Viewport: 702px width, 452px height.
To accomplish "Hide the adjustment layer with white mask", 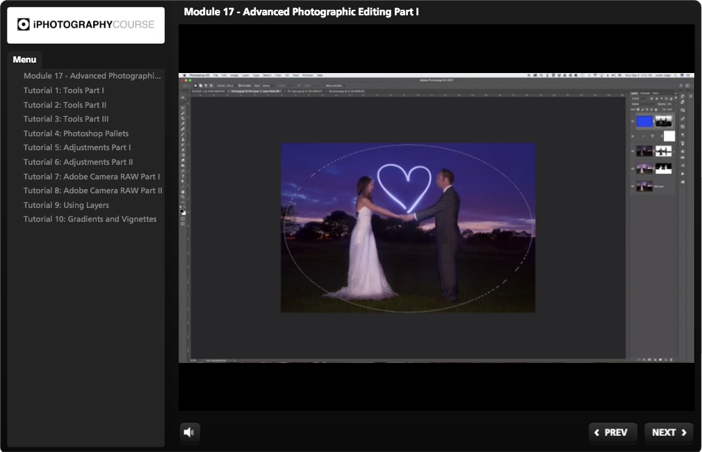I will 632,136.
